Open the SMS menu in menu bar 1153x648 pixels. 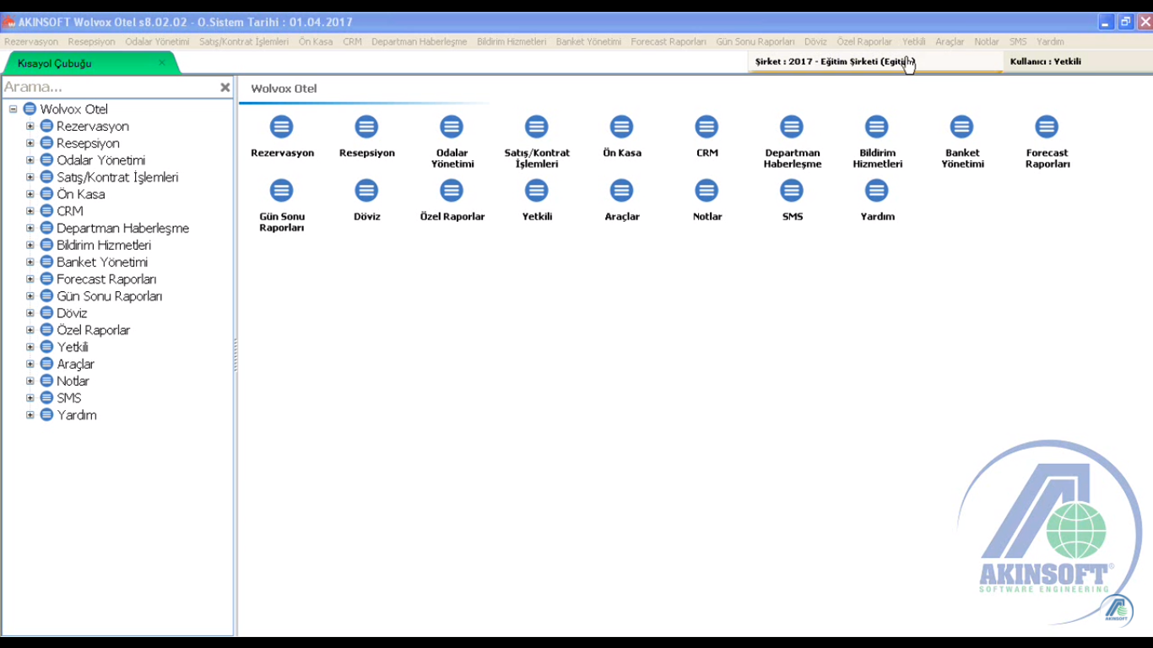click(x=1018, y=41)
